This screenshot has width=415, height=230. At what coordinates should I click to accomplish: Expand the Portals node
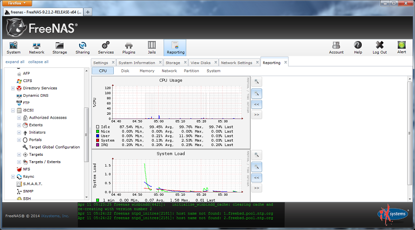click(19, 140)
